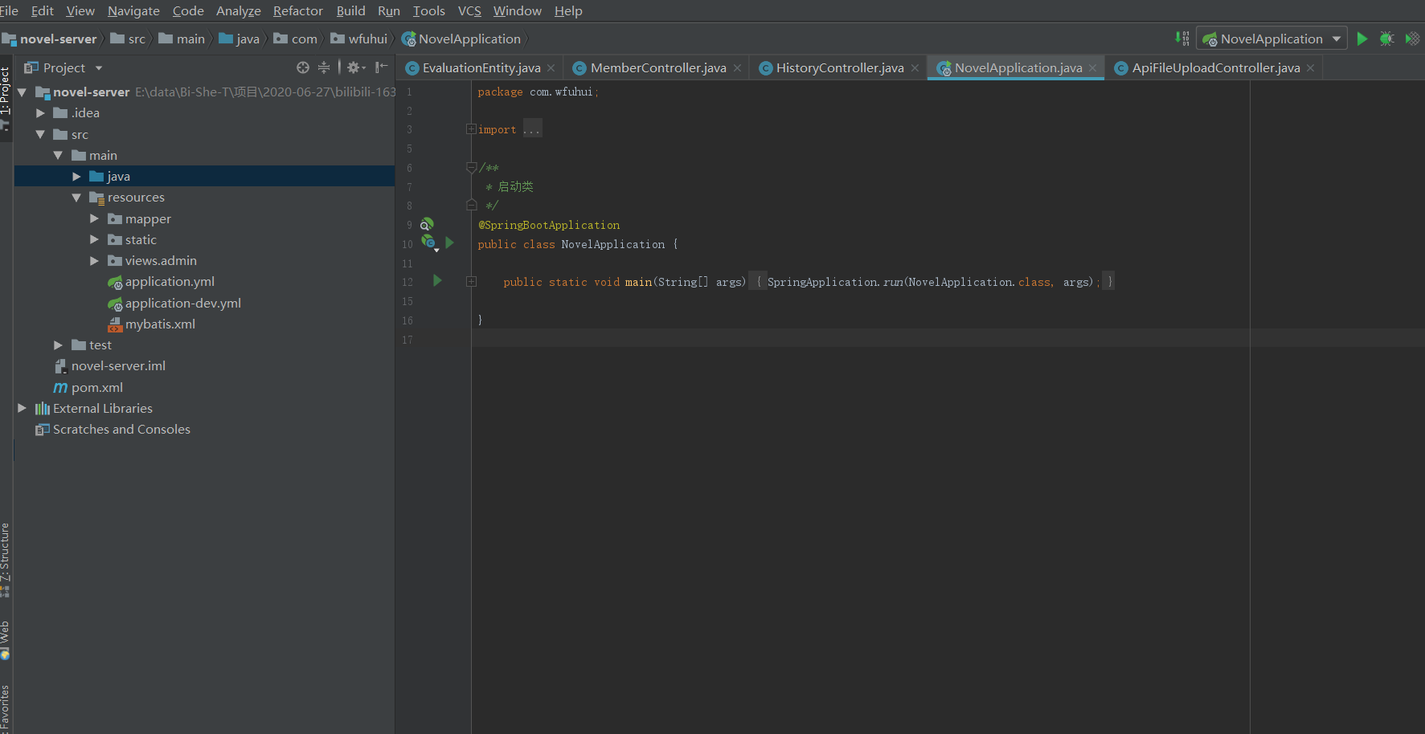Expand the static folder
The image size is (1425, 734).
coord(94,239)
